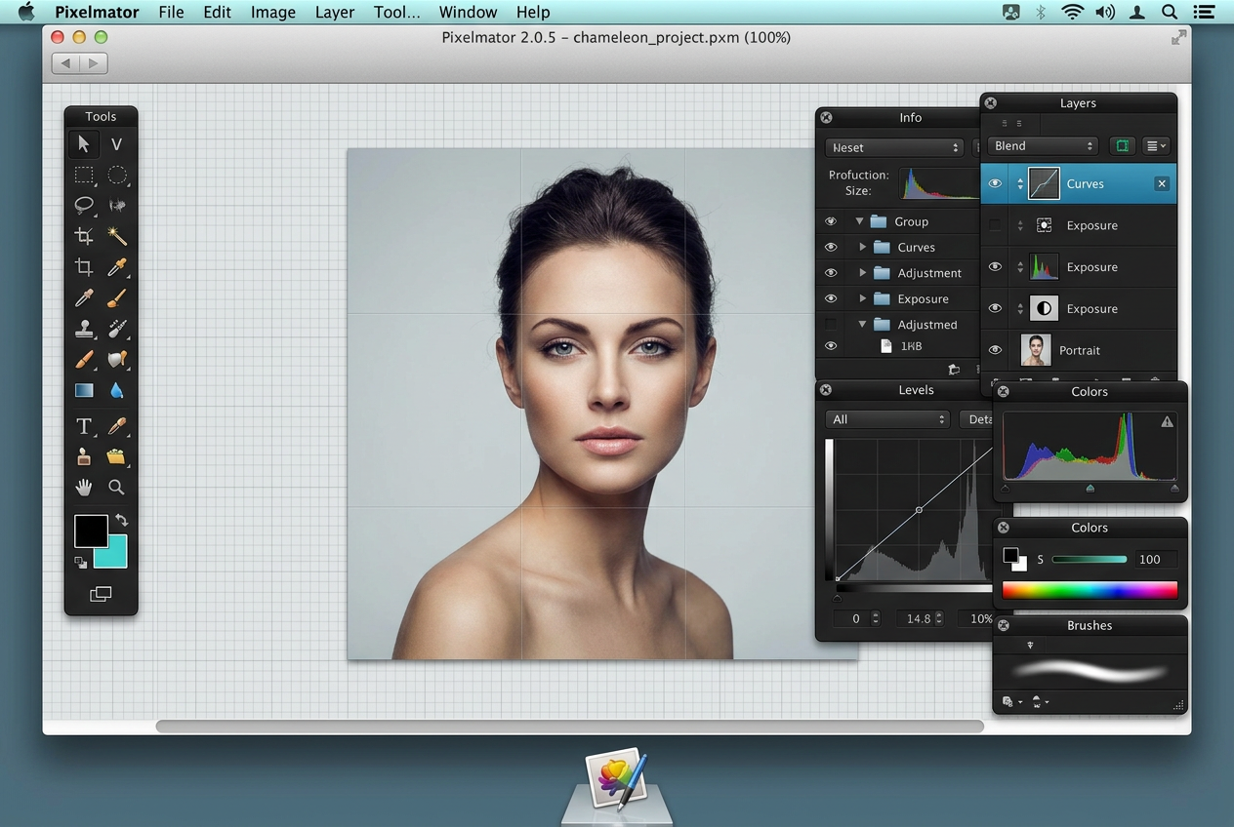Select the V tool in Tools palette

pyautogui.click(x=116, y=144)
